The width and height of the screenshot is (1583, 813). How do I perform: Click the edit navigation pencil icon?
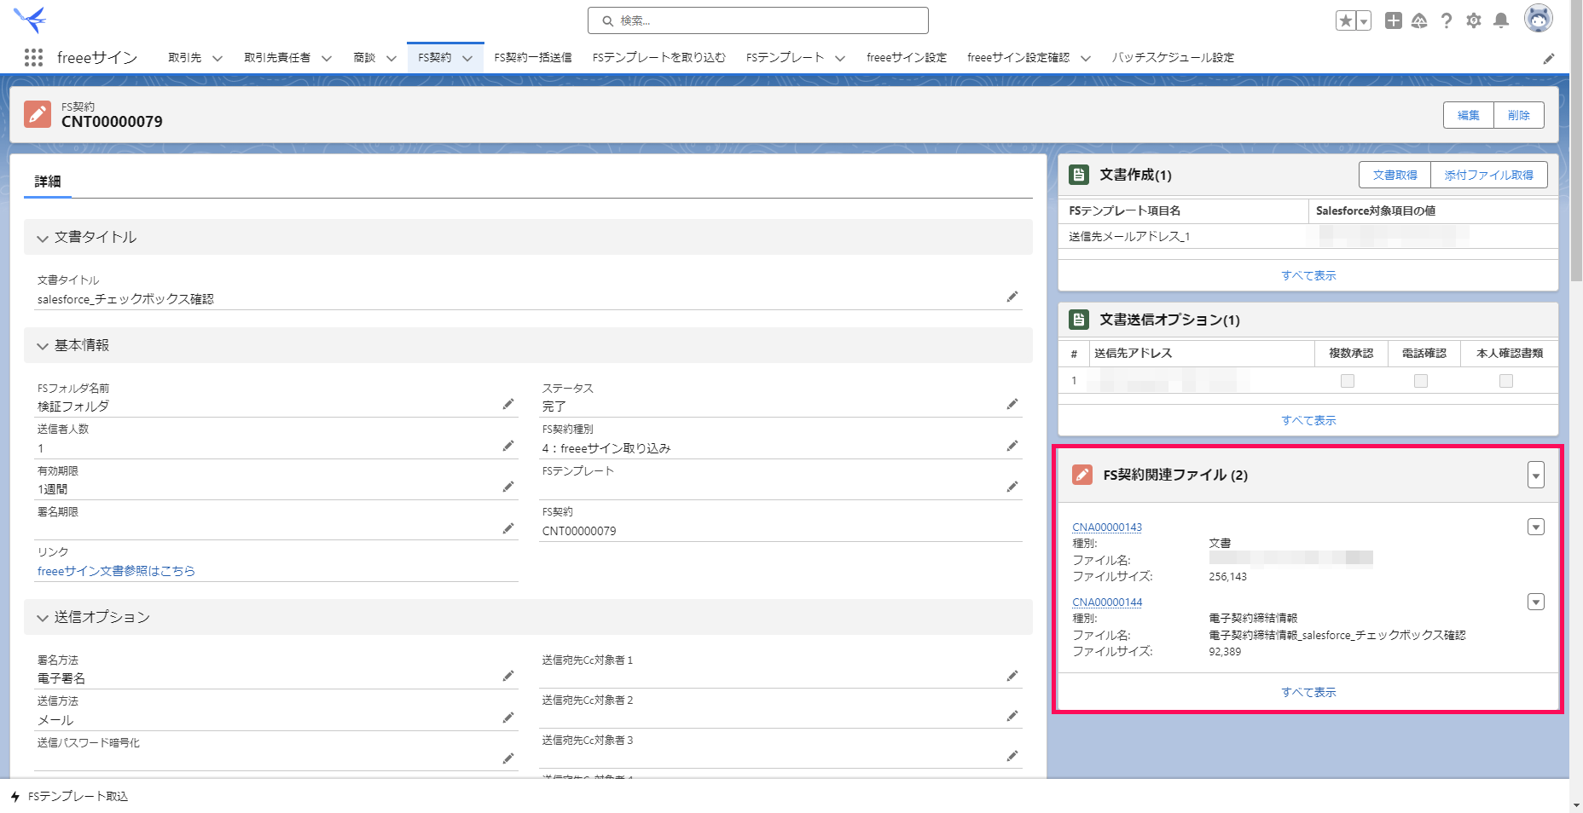(x=1549, y=59)
